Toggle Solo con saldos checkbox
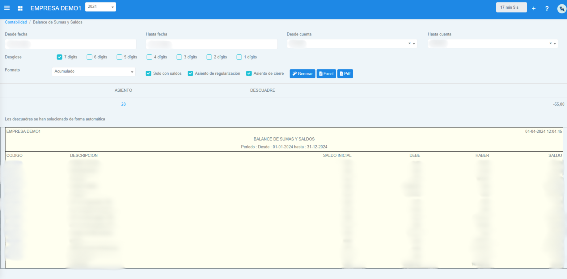 point(149,73)
